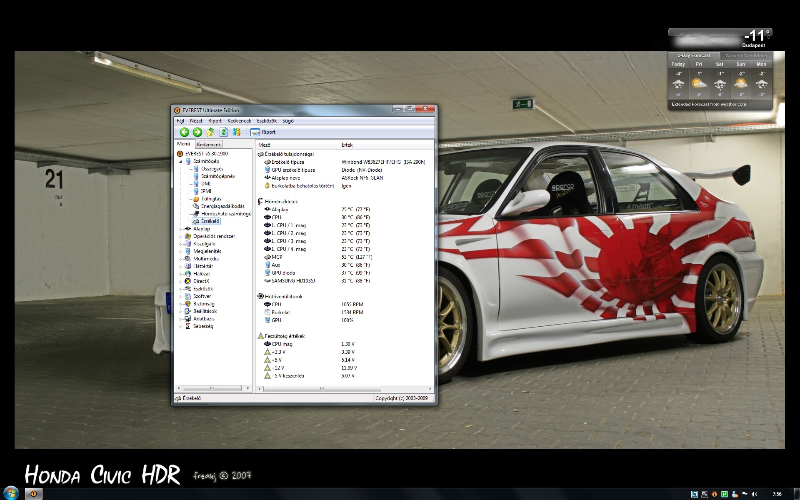Click the green forward arrow toolbar icon
The image size is (800, 500).
pyautogui.click(x=197, y=132)
